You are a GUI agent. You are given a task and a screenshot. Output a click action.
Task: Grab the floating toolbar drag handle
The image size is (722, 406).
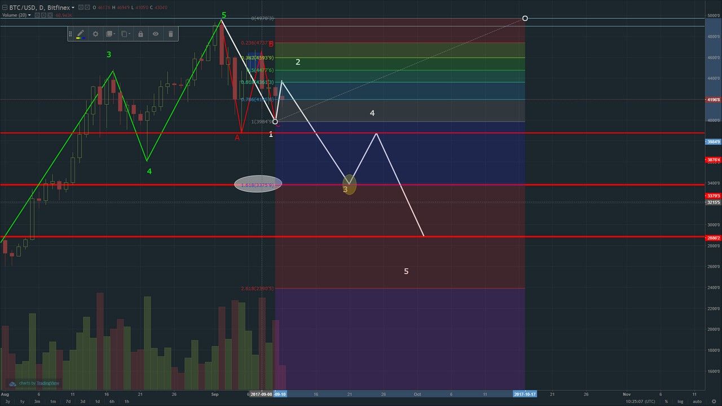click(x=71, y=34)
